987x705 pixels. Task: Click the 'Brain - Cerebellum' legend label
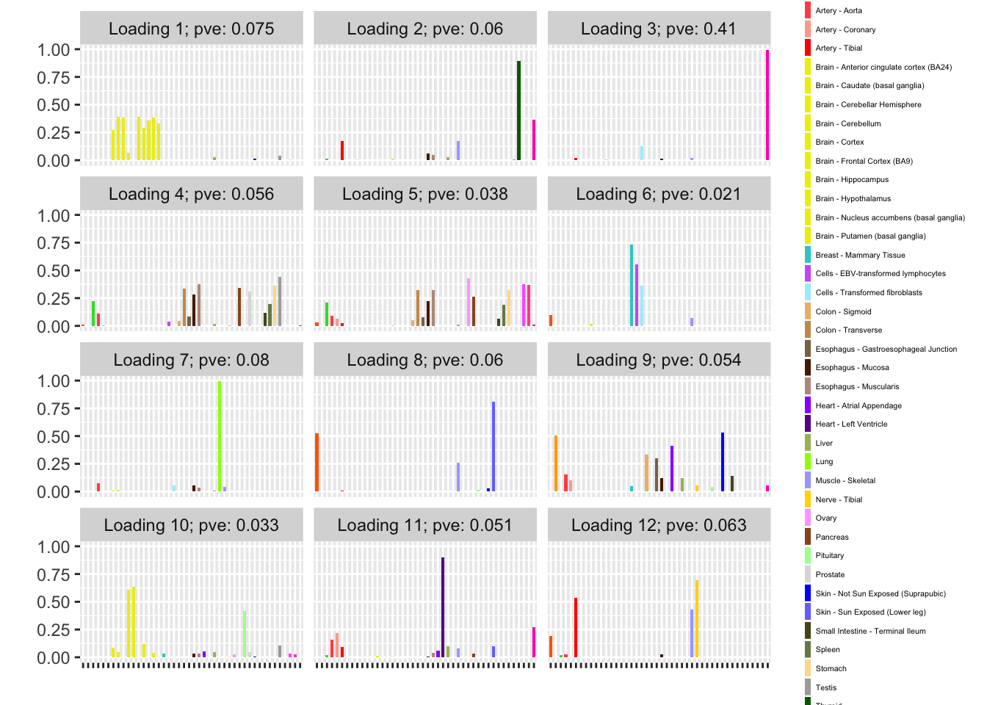pyautogui.click(x=847, y=123)
